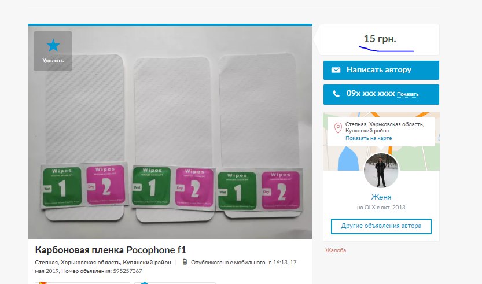Viewport: 482px width, 284px height.
Task: Click the 'Написать автору' button text
Action: pyautogui.click(x=378, y=70)
